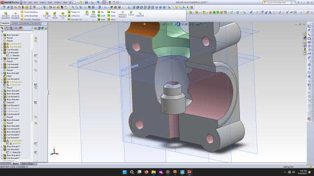Select the Fillet tool

[87, 13]
